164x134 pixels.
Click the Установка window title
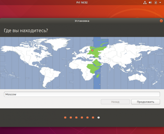(82, 21)
